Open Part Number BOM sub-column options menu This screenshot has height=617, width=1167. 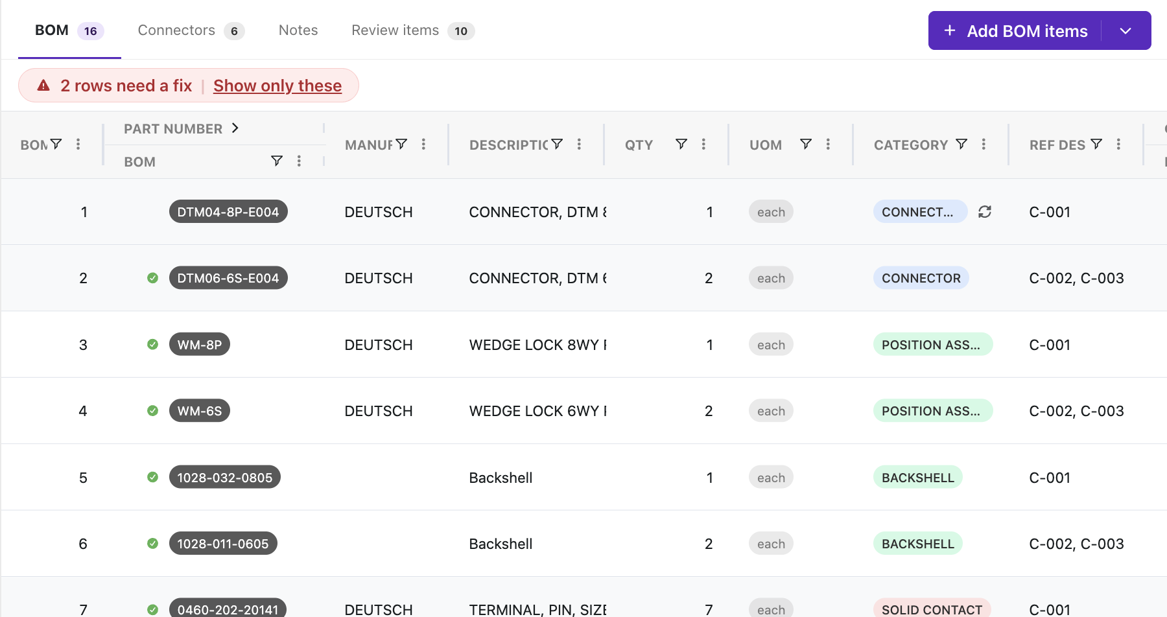tap(299, 161)
